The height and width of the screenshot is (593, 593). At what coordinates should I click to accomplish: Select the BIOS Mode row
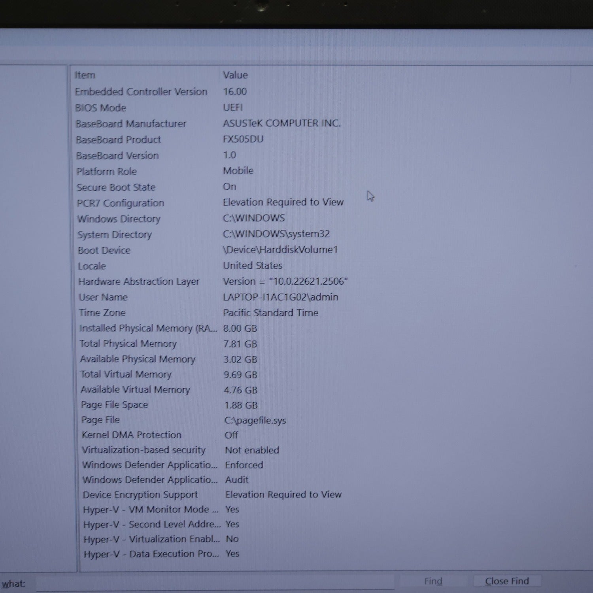101,108
